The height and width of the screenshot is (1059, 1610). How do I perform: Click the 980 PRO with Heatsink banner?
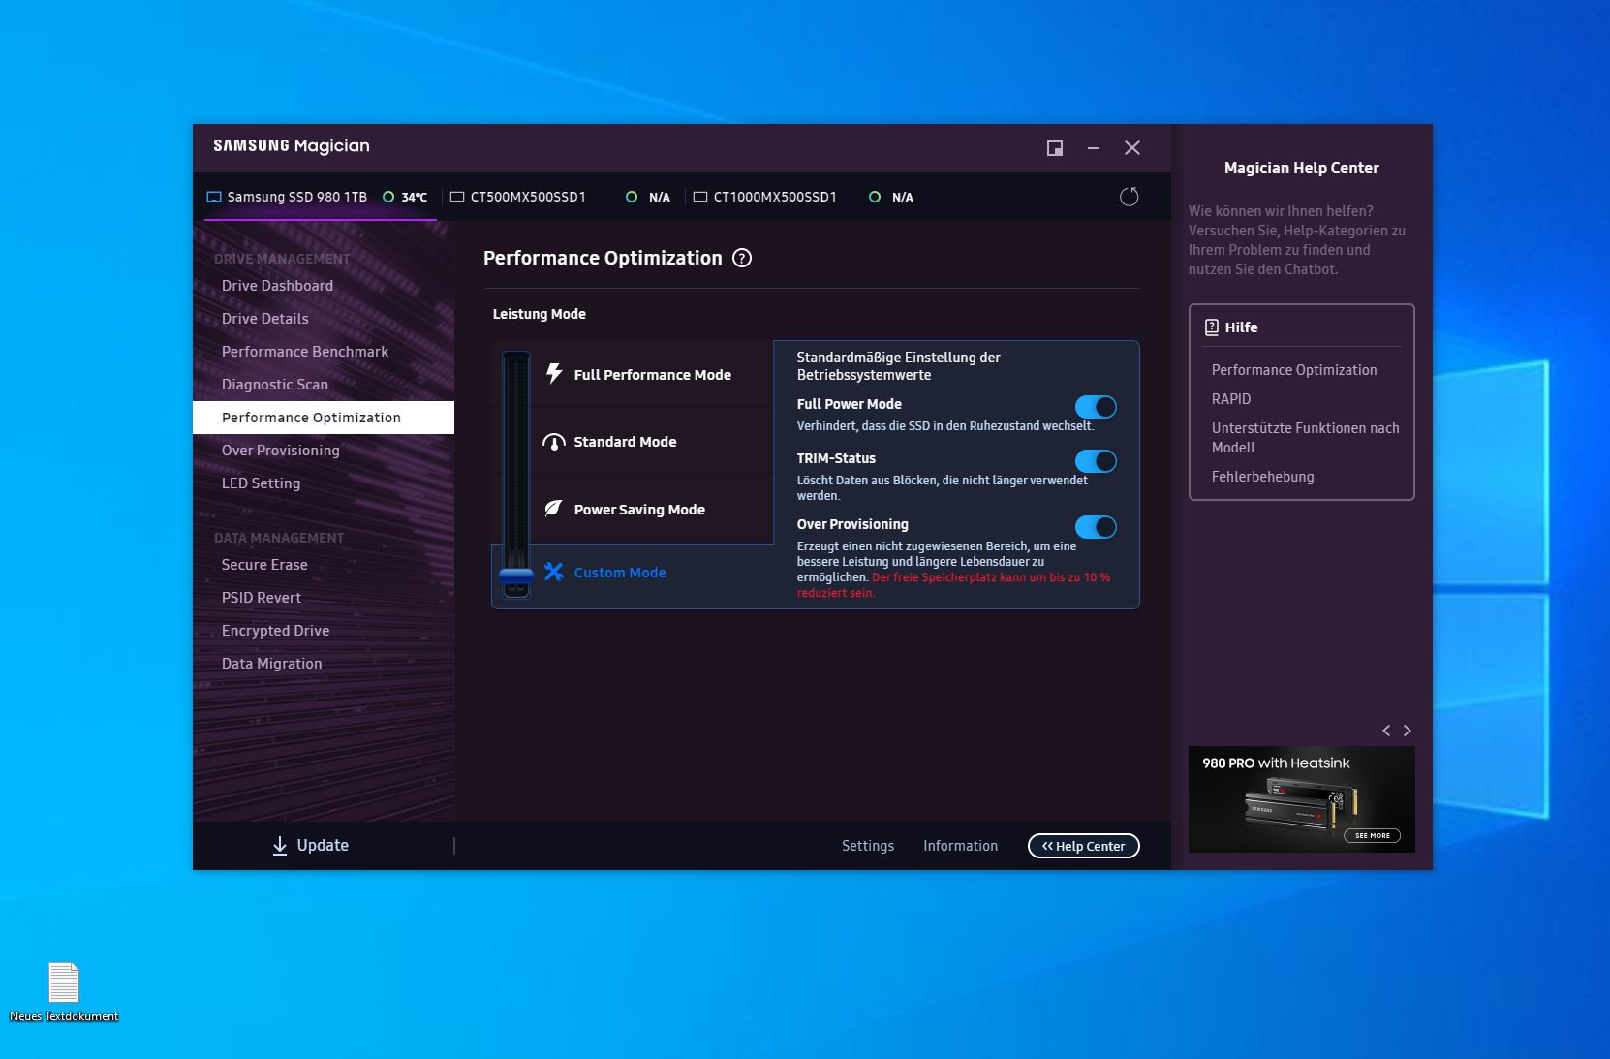coord(1302,799)
